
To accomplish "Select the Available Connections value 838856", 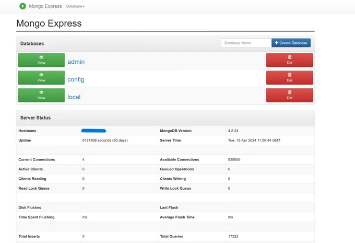I will pyautogui.click(x=234, y=159).
